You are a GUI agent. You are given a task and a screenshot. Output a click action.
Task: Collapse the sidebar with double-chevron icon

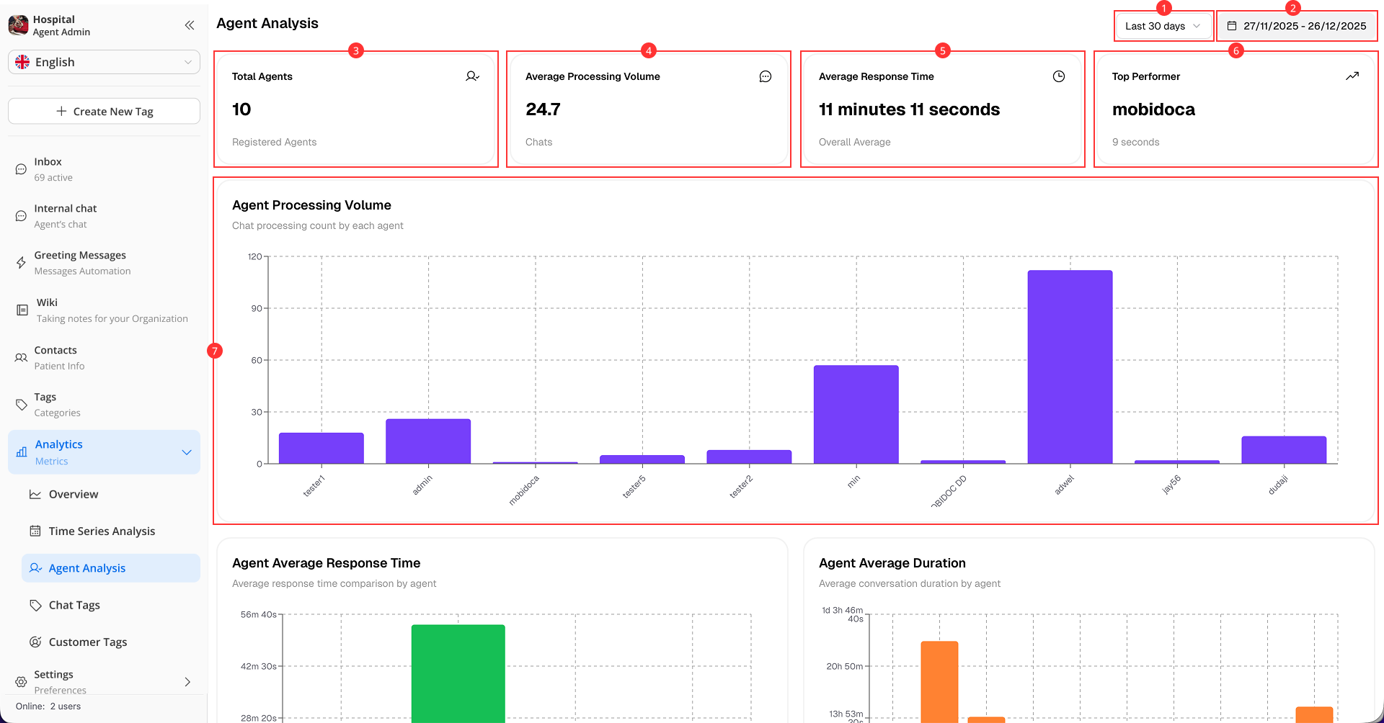[190, 25]
